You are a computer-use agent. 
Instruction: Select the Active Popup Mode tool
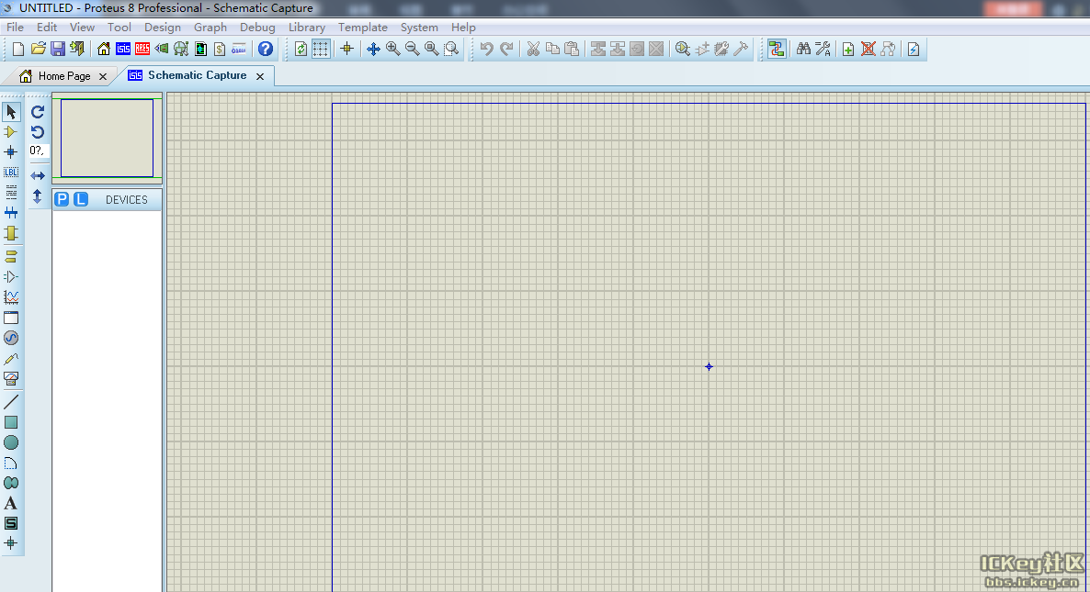11,318
